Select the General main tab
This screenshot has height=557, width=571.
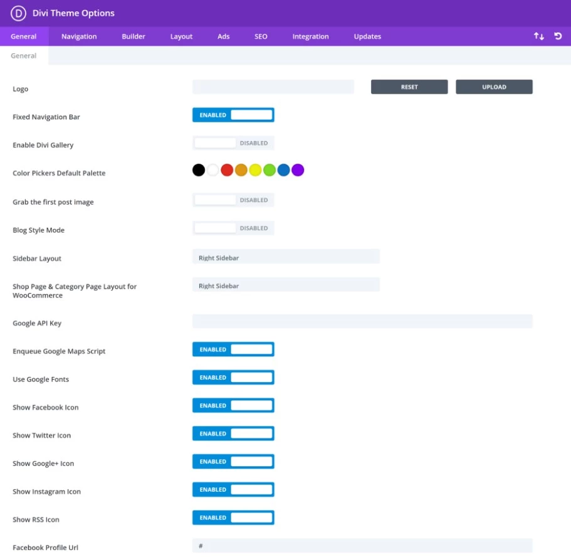[x=24, y=36]
